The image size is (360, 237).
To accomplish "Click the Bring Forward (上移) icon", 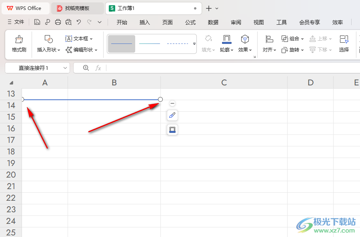I will [312, 39].
